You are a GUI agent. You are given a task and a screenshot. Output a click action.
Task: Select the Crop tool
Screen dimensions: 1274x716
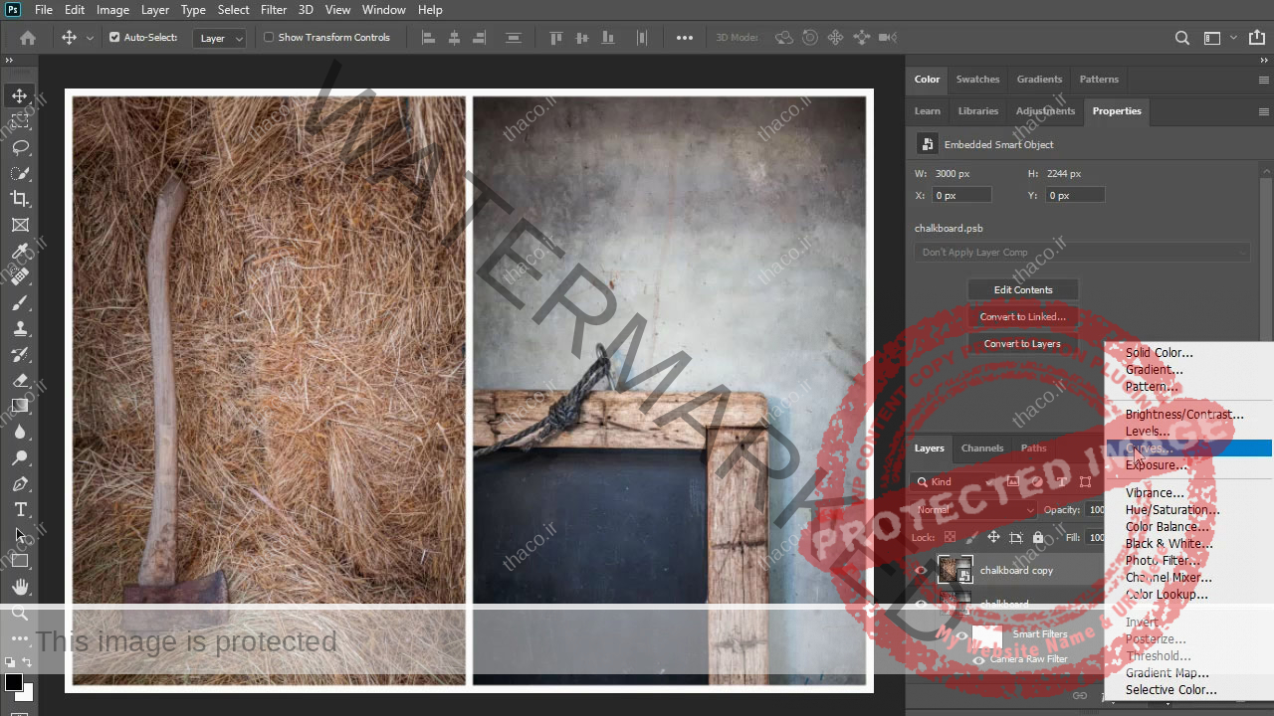pos(20,199)
